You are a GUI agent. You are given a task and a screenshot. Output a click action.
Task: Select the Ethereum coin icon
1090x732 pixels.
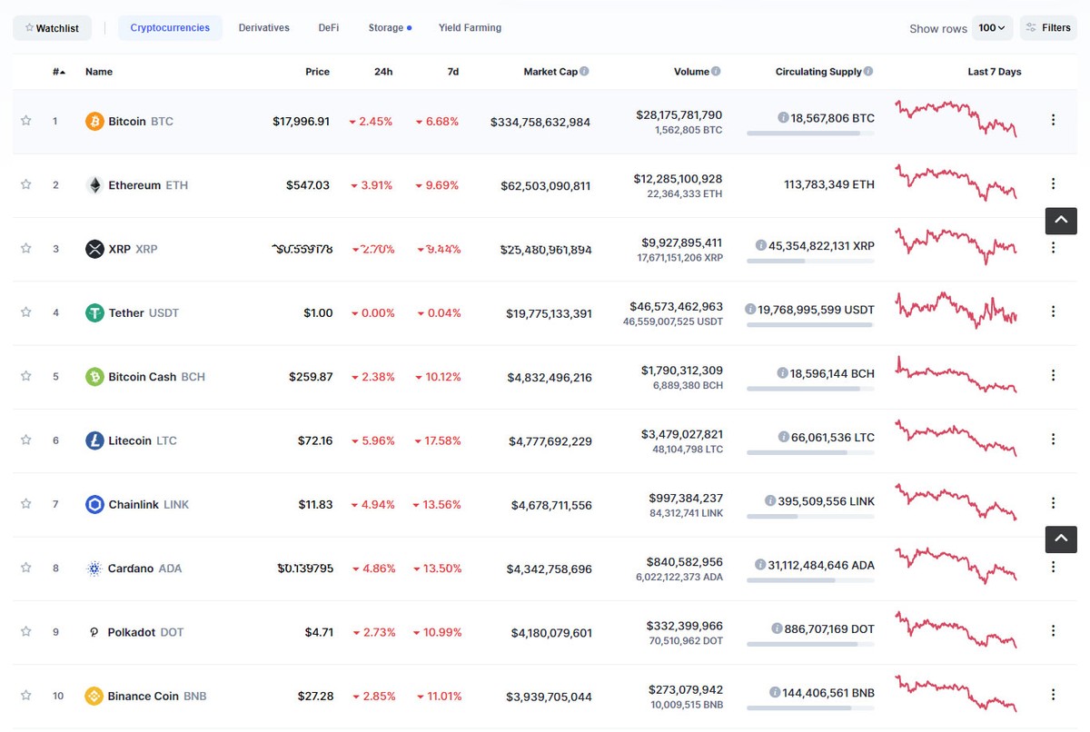(x=94, y=183)
